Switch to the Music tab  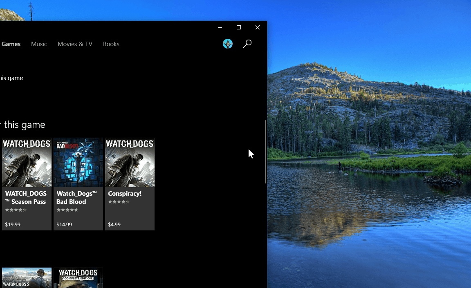pos(39,44)
